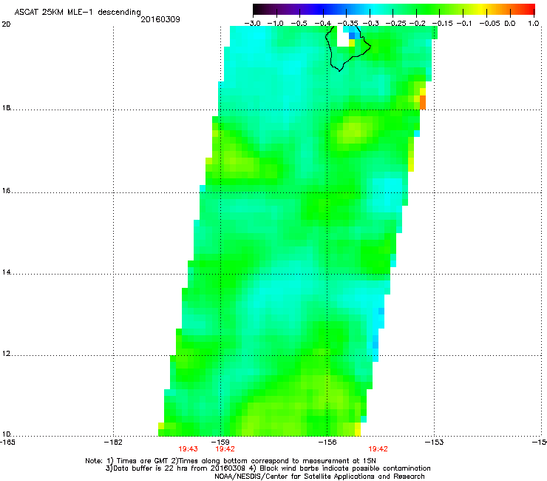Click the "-0.15" color bar label
The image size is (547, 481).
(x=442, y=24)
